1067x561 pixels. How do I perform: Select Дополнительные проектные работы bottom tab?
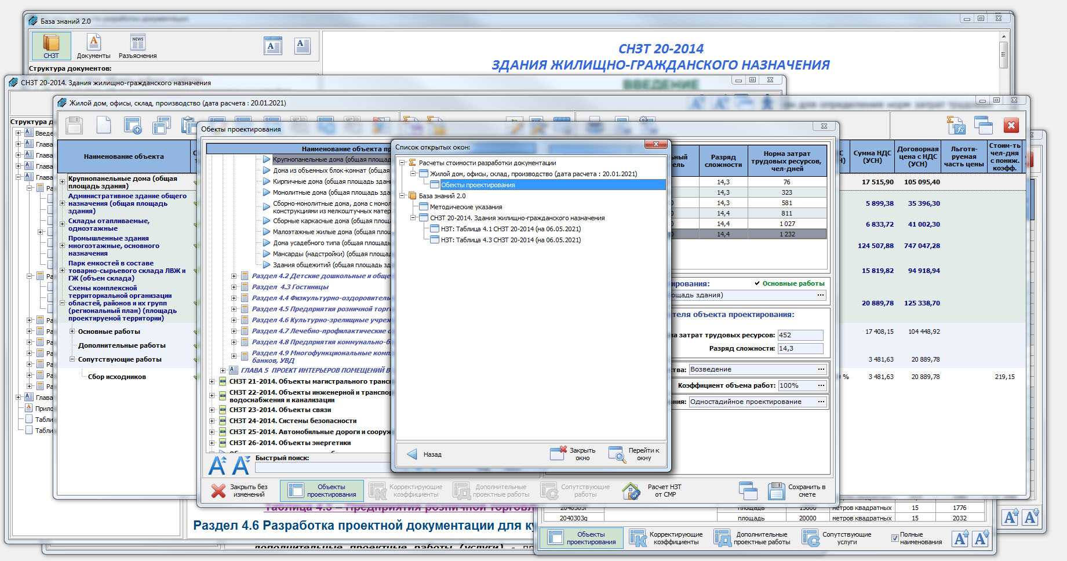[752, 538]
